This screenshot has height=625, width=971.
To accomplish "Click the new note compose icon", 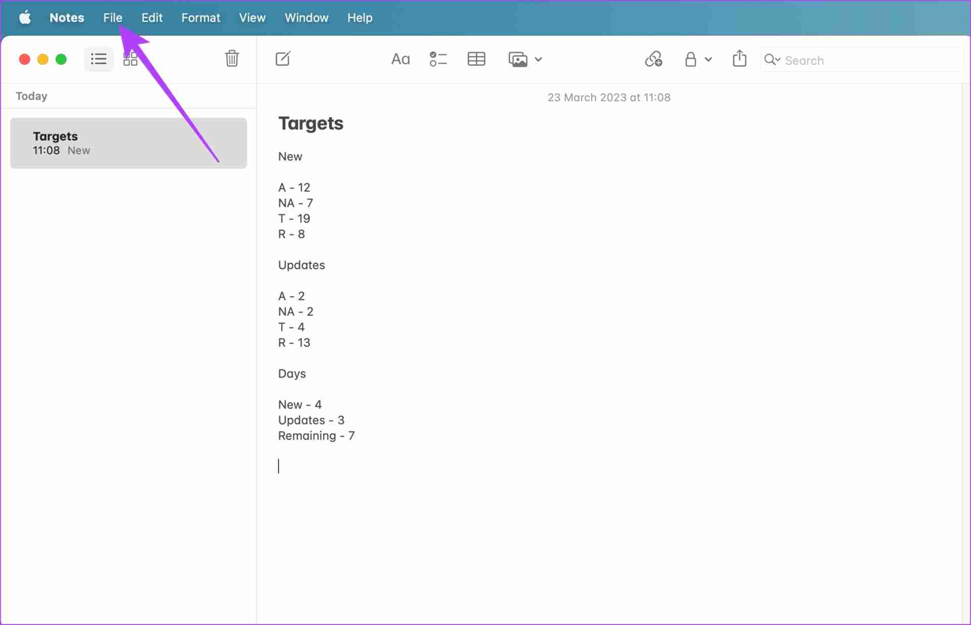I will pyautogui.click(x=283, y=59).
